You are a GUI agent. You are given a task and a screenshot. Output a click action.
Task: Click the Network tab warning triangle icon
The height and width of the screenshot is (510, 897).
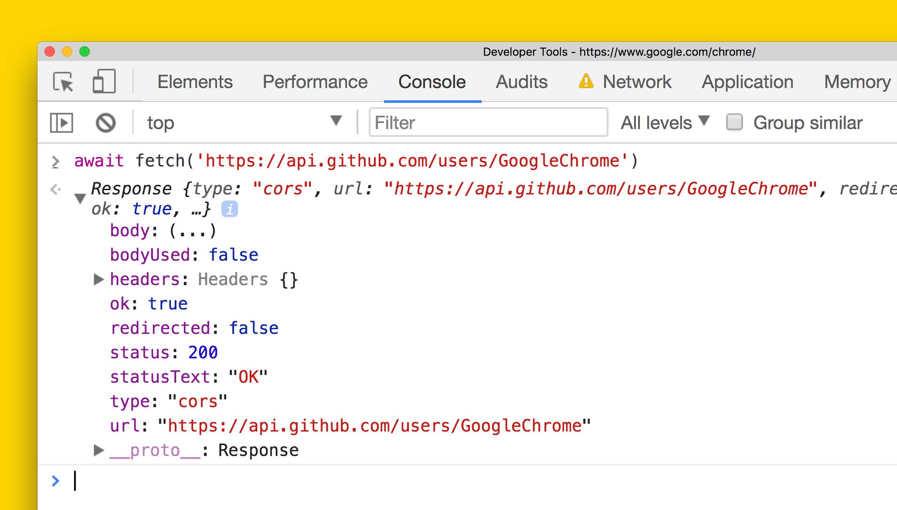pyautogui.click(x=586, y=81)
